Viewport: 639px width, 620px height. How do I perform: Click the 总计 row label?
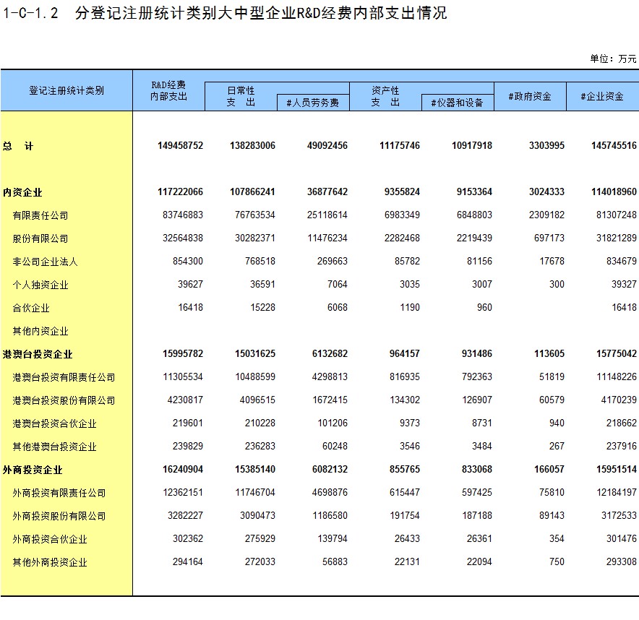pos(18,146)
